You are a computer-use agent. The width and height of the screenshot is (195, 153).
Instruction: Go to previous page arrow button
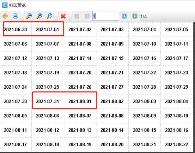[x=87, y=16]
